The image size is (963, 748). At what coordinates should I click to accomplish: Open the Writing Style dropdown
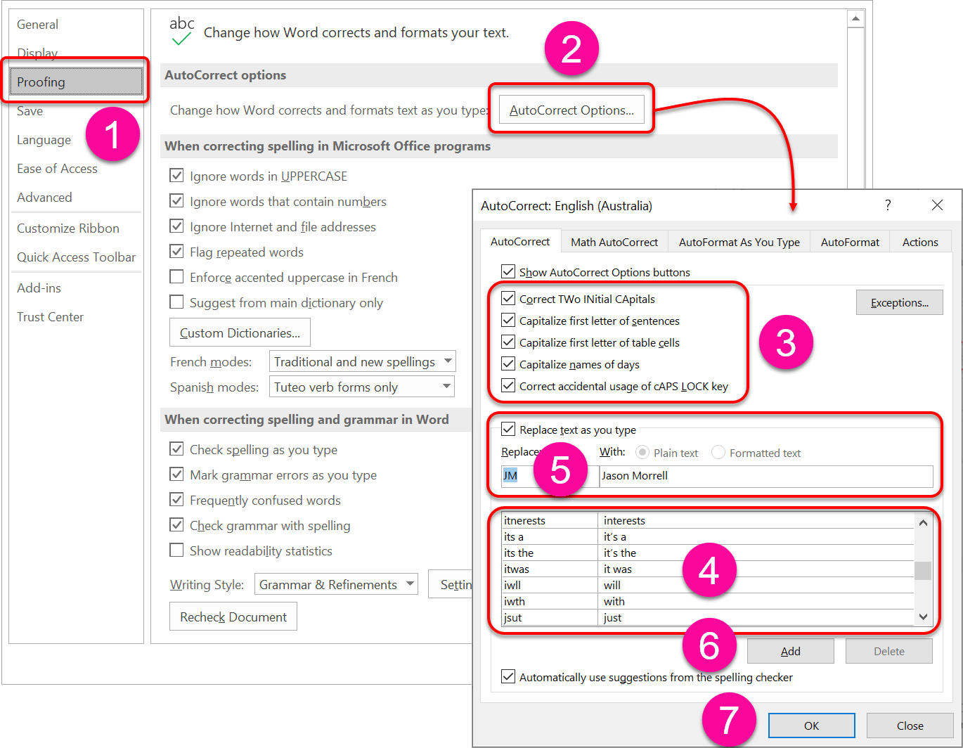(x=336, y=584)
